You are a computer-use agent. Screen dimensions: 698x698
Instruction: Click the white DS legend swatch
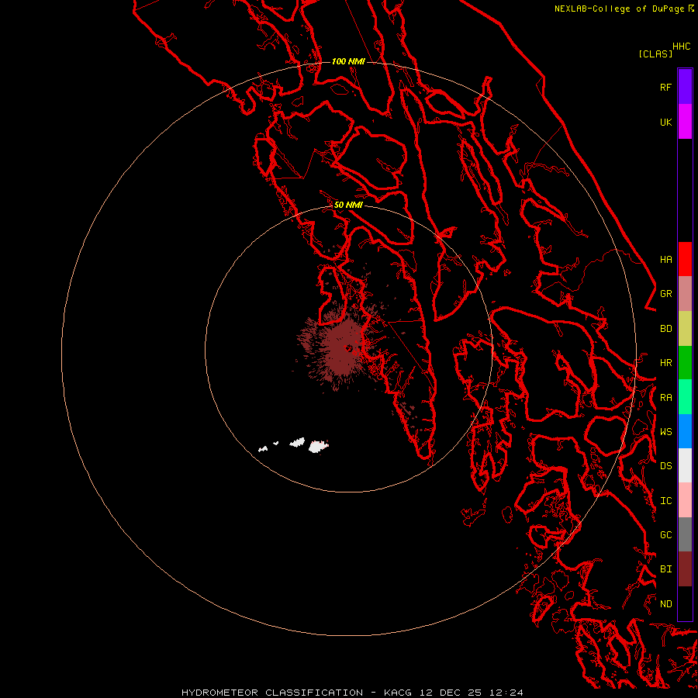(685, 465)
